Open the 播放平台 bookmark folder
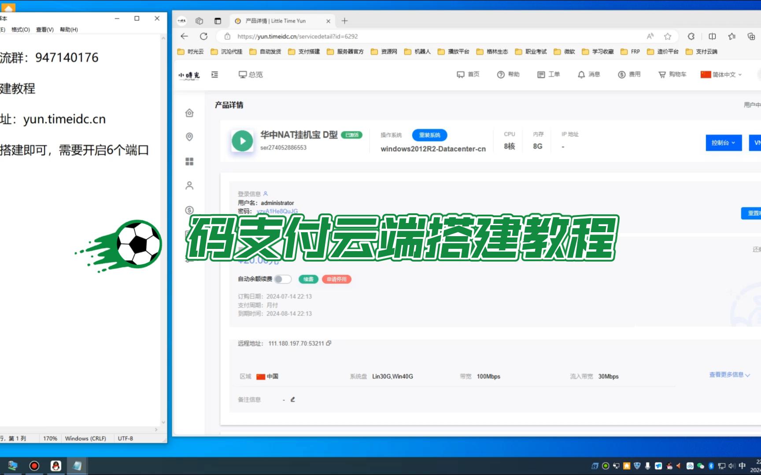This screenshot has width=761, height=475. (x=454, y=51)
